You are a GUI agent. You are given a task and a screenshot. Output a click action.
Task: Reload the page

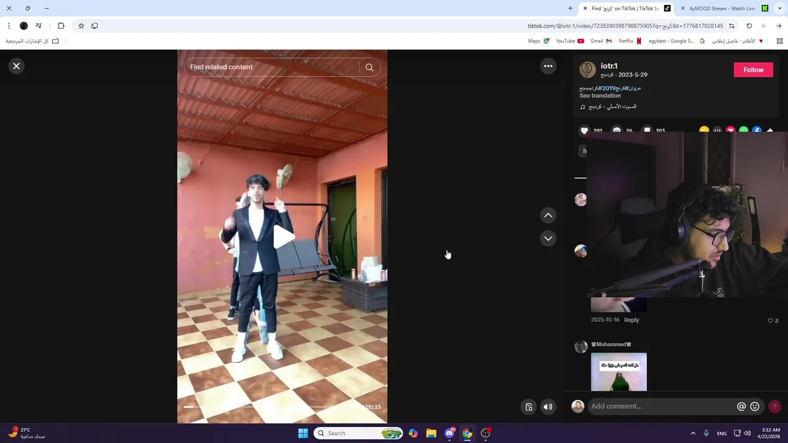[749, 26]
